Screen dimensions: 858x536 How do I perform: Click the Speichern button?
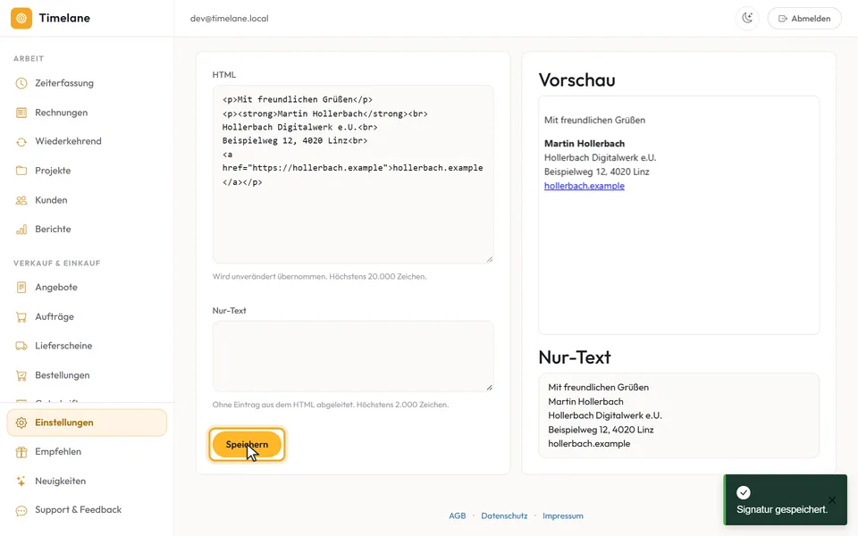(247, 444)
